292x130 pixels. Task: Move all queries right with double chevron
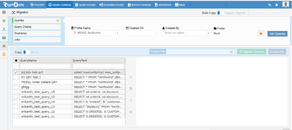tap(131, 89)
